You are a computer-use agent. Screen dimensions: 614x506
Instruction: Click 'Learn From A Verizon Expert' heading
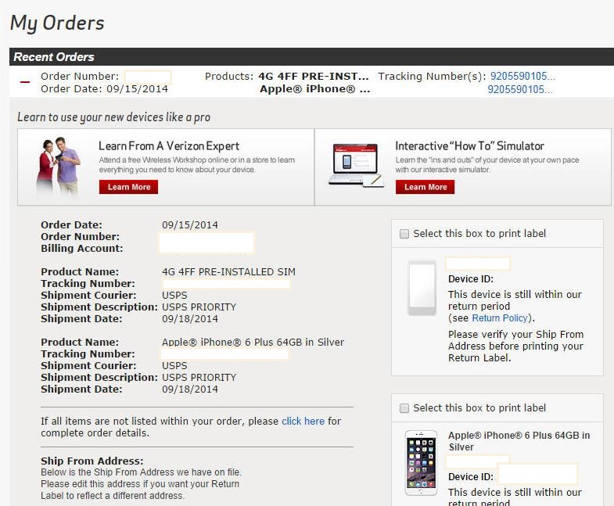coord(169,146)
